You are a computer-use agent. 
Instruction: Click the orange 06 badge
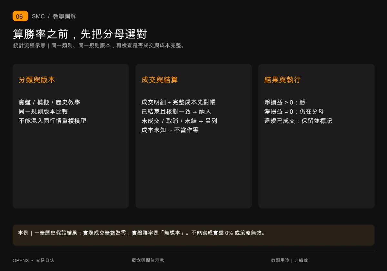[x=20, y=16]
